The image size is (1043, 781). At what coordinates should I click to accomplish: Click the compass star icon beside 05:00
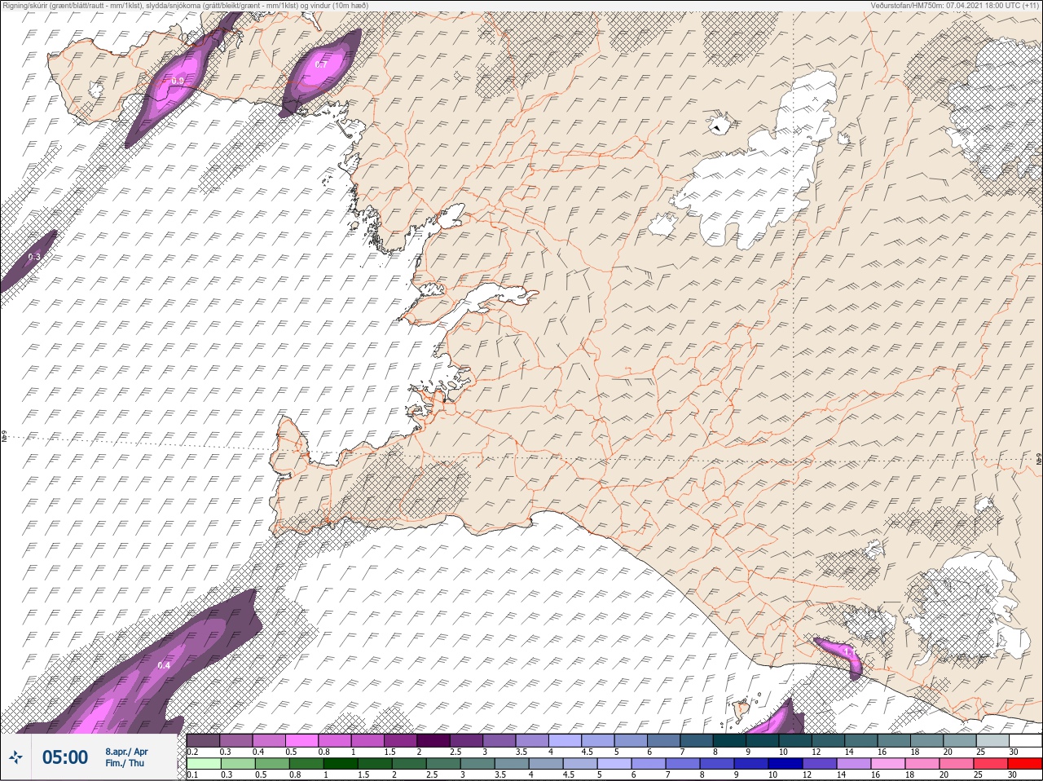pos(15,758)
